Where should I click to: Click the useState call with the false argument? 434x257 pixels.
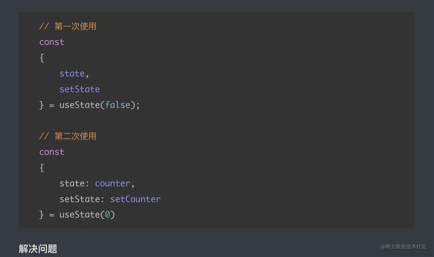pyautogui.click(x=80, y=105)
